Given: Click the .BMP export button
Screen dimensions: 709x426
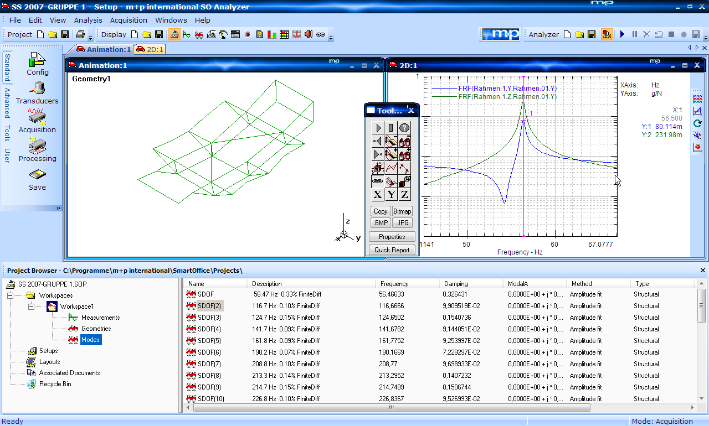Looking at the screenshot, I should [x=381, y=223].
